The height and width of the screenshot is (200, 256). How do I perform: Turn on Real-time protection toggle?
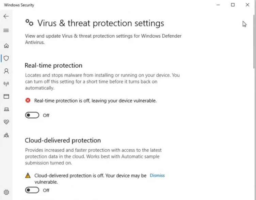[x=32, y=115]
